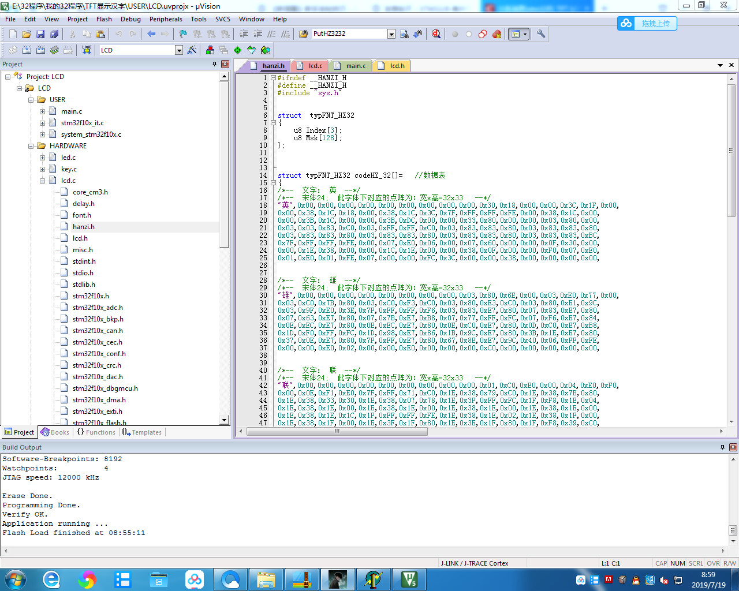Image resolution: width=739 pixels, height=591 pixels.
Task: Open the Batch Build icon
Action: 54,50
